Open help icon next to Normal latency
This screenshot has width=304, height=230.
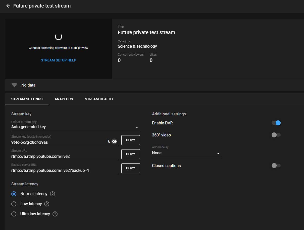tap(53, 194)
